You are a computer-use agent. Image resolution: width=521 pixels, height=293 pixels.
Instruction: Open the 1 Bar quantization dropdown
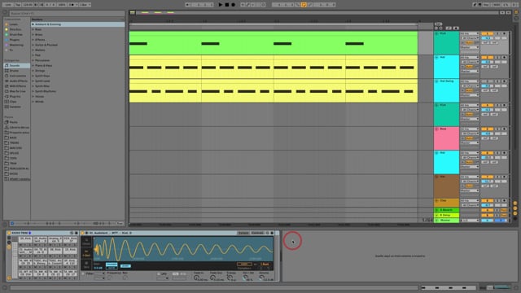pos(85,5)
